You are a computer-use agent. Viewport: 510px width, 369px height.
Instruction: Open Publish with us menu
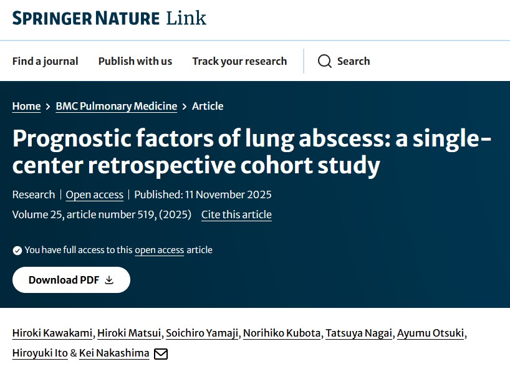click(x=135, y=61)
